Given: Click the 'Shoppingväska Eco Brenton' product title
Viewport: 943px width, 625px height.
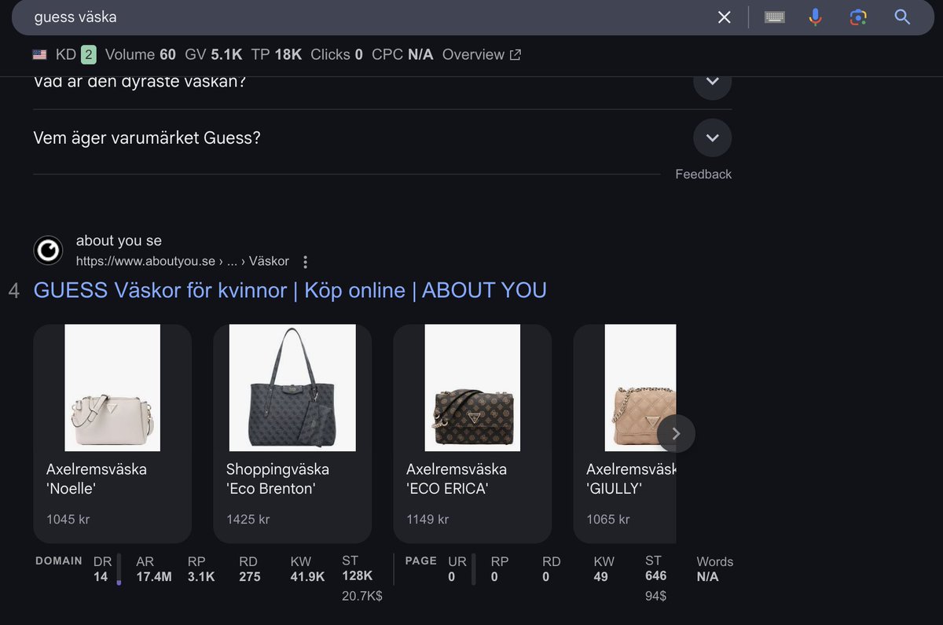Looking at the screenshot, I should 277,479.
